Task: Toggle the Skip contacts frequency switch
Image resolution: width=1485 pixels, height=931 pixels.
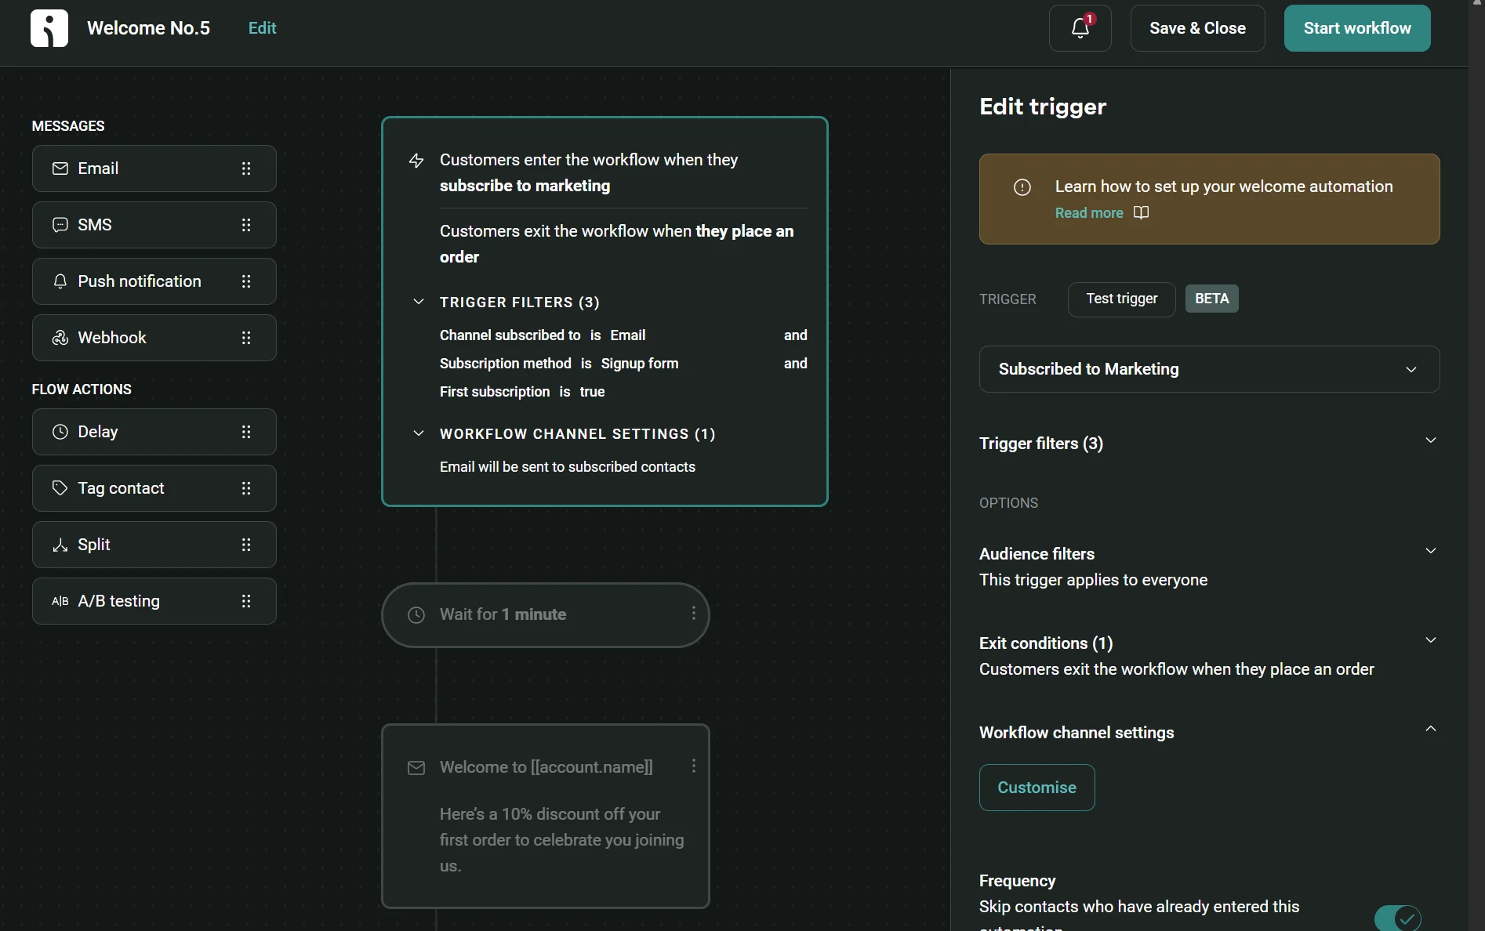Action: click(1398, 918)
